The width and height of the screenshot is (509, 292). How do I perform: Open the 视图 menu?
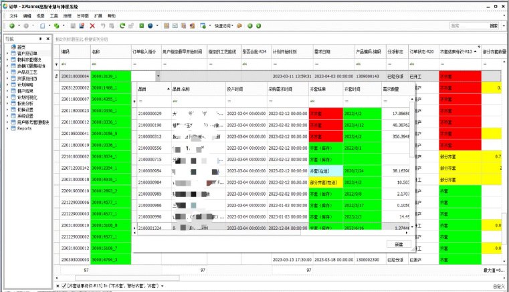(41, 15)
